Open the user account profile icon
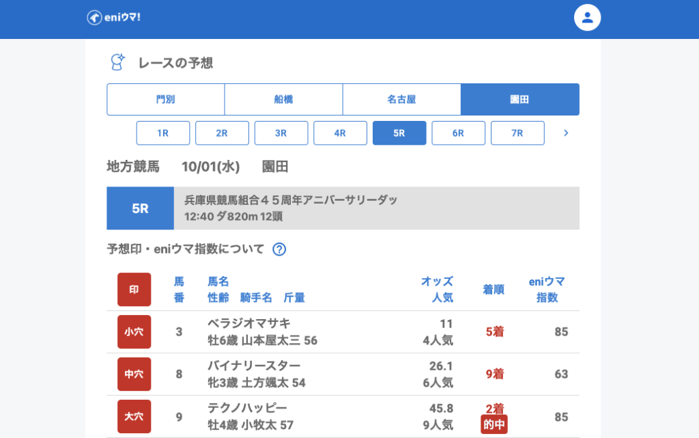699x438 pixels. (587, 17)
